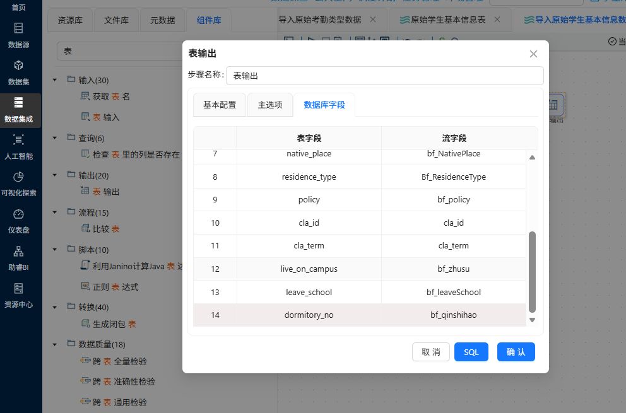Click the 数据质量(18) folder icon

(x=71, y=343)
